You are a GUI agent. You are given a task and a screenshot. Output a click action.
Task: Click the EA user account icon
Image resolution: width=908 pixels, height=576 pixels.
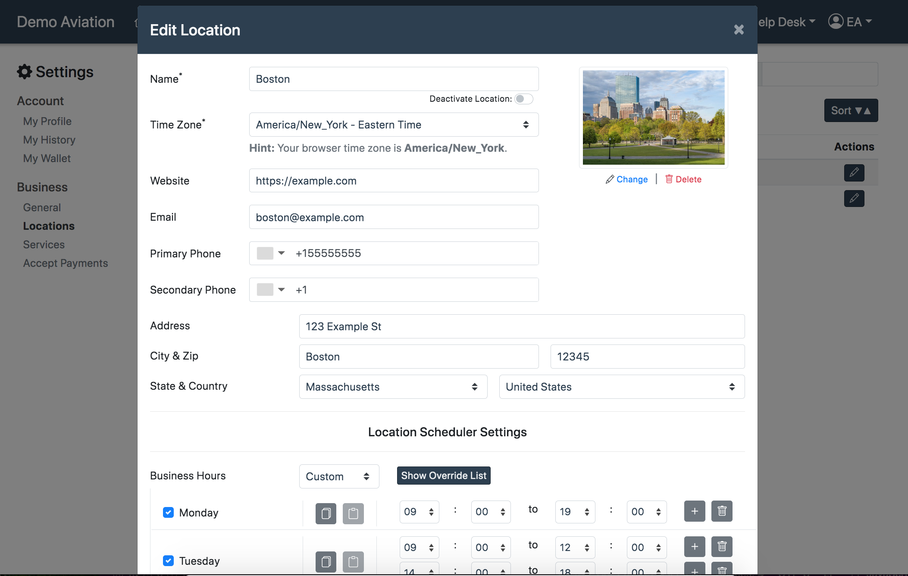pos(836,22)
